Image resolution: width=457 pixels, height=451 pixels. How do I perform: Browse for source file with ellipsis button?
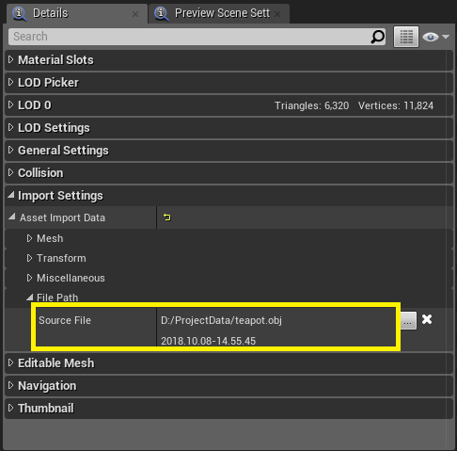408,320
